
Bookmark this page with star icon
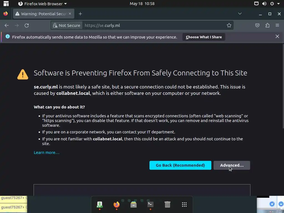(x=229, y=26)
